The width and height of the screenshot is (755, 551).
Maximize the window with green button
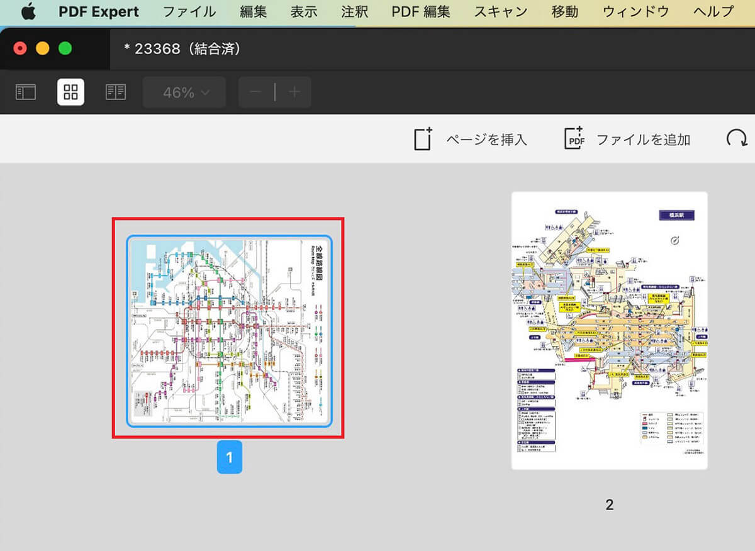point(65,48)
